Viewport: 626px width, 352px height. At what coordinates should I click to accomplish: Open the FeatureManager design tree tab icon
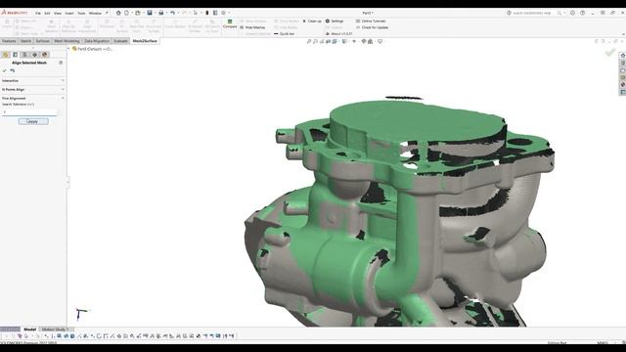6,55
